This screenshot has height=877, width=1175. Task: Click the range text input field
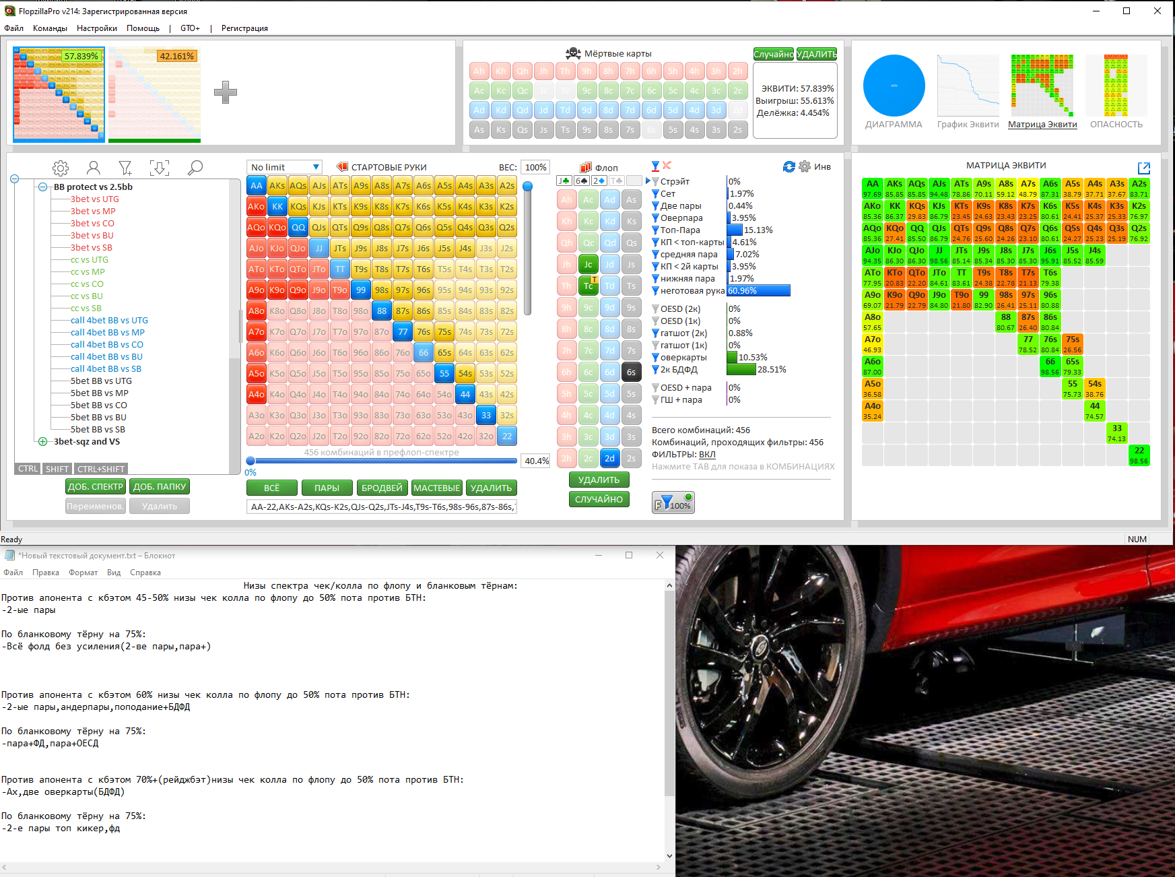(382, 507)
